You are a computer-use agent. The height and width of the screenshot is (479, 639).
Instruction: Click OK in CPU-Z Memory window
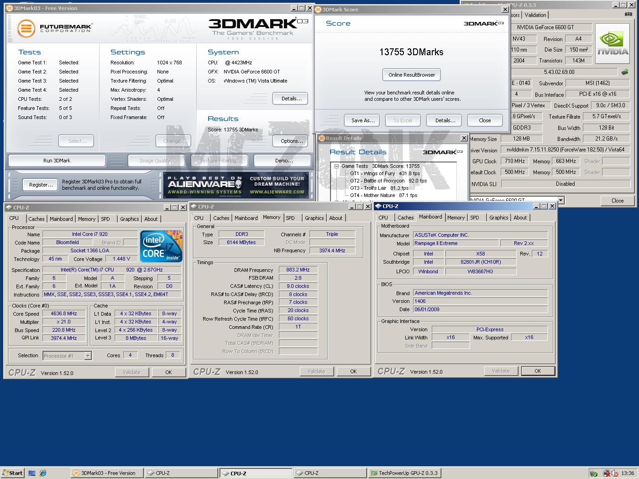(x=353, y=371)
